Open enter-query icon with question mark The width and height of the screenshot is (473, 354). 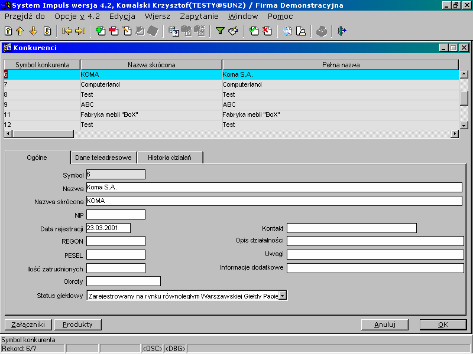coord(174,31)
